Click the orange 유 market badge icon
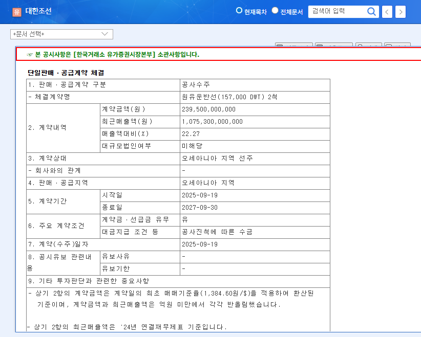 (17, 12)
